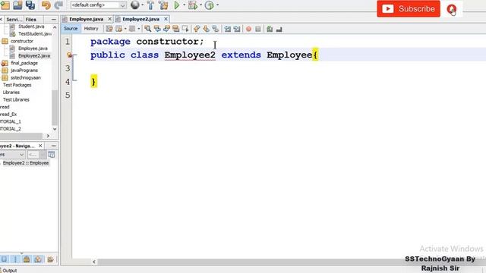The height and width of the screenshot is (273, 486).
Task: Open the default config combo box
Action: click(x=98, y=5)
